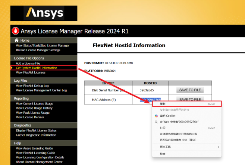Click the Ansys logo banner

click(44, 13)
